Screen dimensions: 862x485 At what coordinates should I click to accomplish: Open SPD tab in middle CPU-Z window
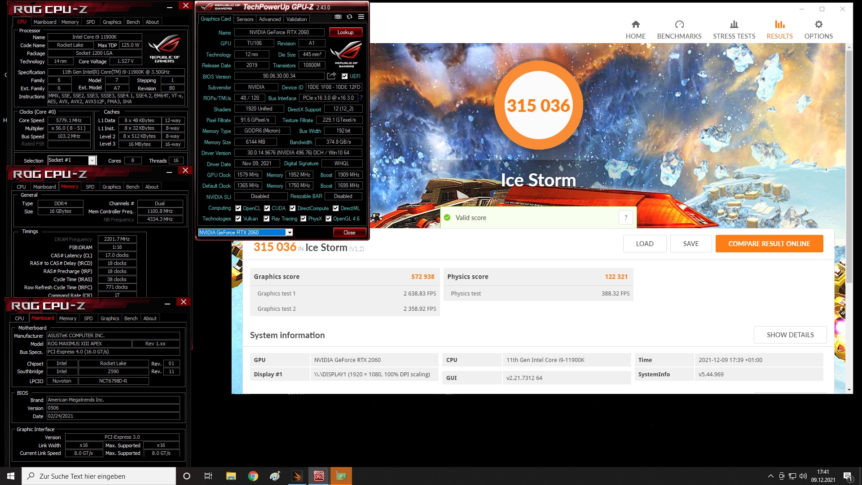(90, 187)
